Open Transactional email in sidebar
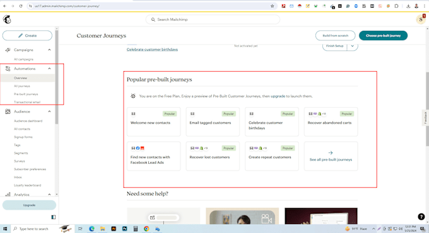Image resolution: width=429 pixels, height=233 pixels. tap(27, 102)
